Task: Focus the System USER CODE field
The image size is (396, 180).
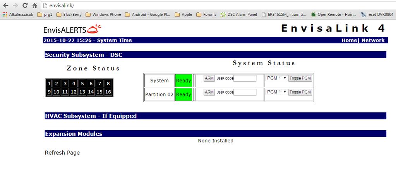Action: [x=245, y=78]
